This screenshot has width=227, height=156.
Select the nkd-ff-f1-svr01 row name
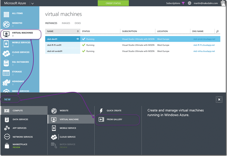coord(54,45)
